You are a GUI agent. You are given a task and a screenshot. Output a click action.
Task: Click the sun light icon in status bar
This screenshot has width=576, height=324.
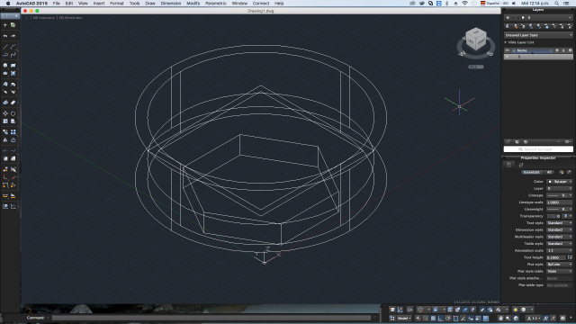[x=516, y=310]
